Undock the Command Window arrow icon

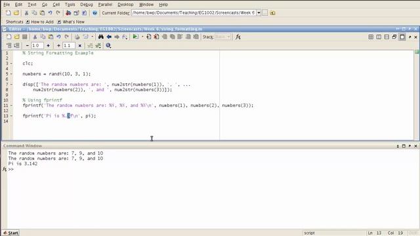tap(409, 146)
